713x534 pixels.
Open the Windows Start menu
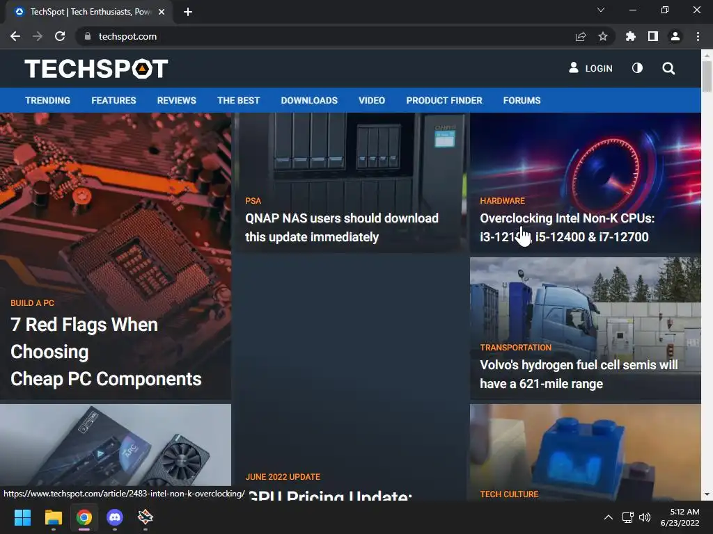(22, 517)
